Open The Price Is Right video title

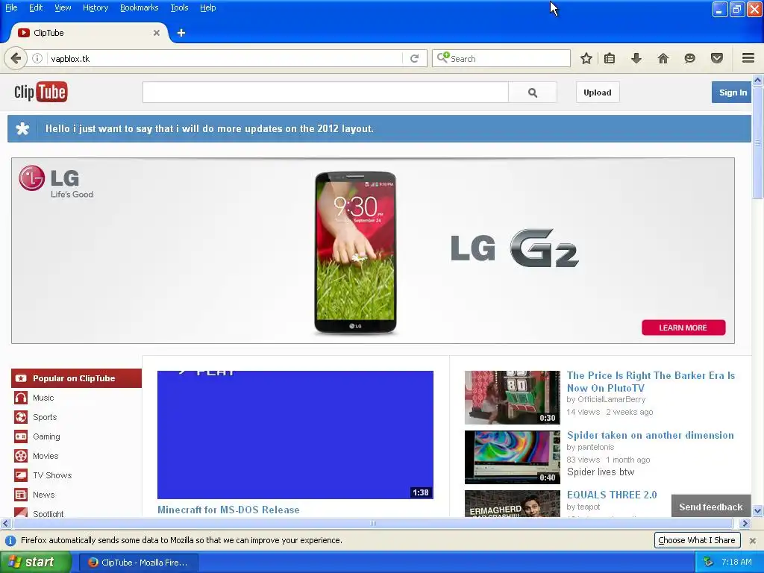point(651,381)
